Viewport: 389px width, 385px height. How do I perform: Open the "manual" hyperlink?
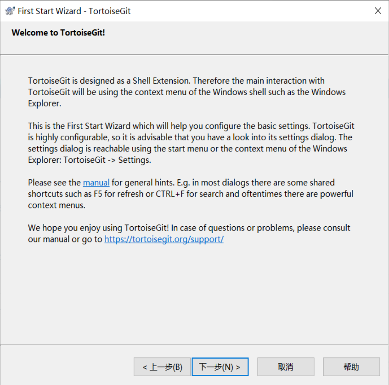[x=96, y=182]
